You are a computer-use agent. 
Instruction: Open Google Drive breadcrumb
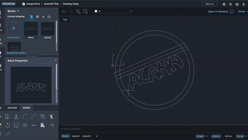33,4
